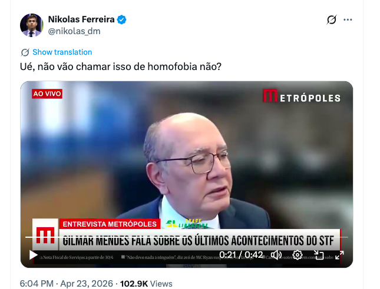Mute the video volume speaker icon
This screenshot has width=380, height=289.
(x=276, y=255)
